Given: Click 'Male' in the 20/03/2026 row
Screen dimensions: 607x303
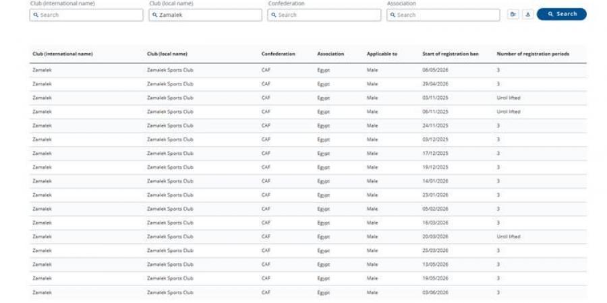Looking at the screenshot, I should [x=372, y=237].
